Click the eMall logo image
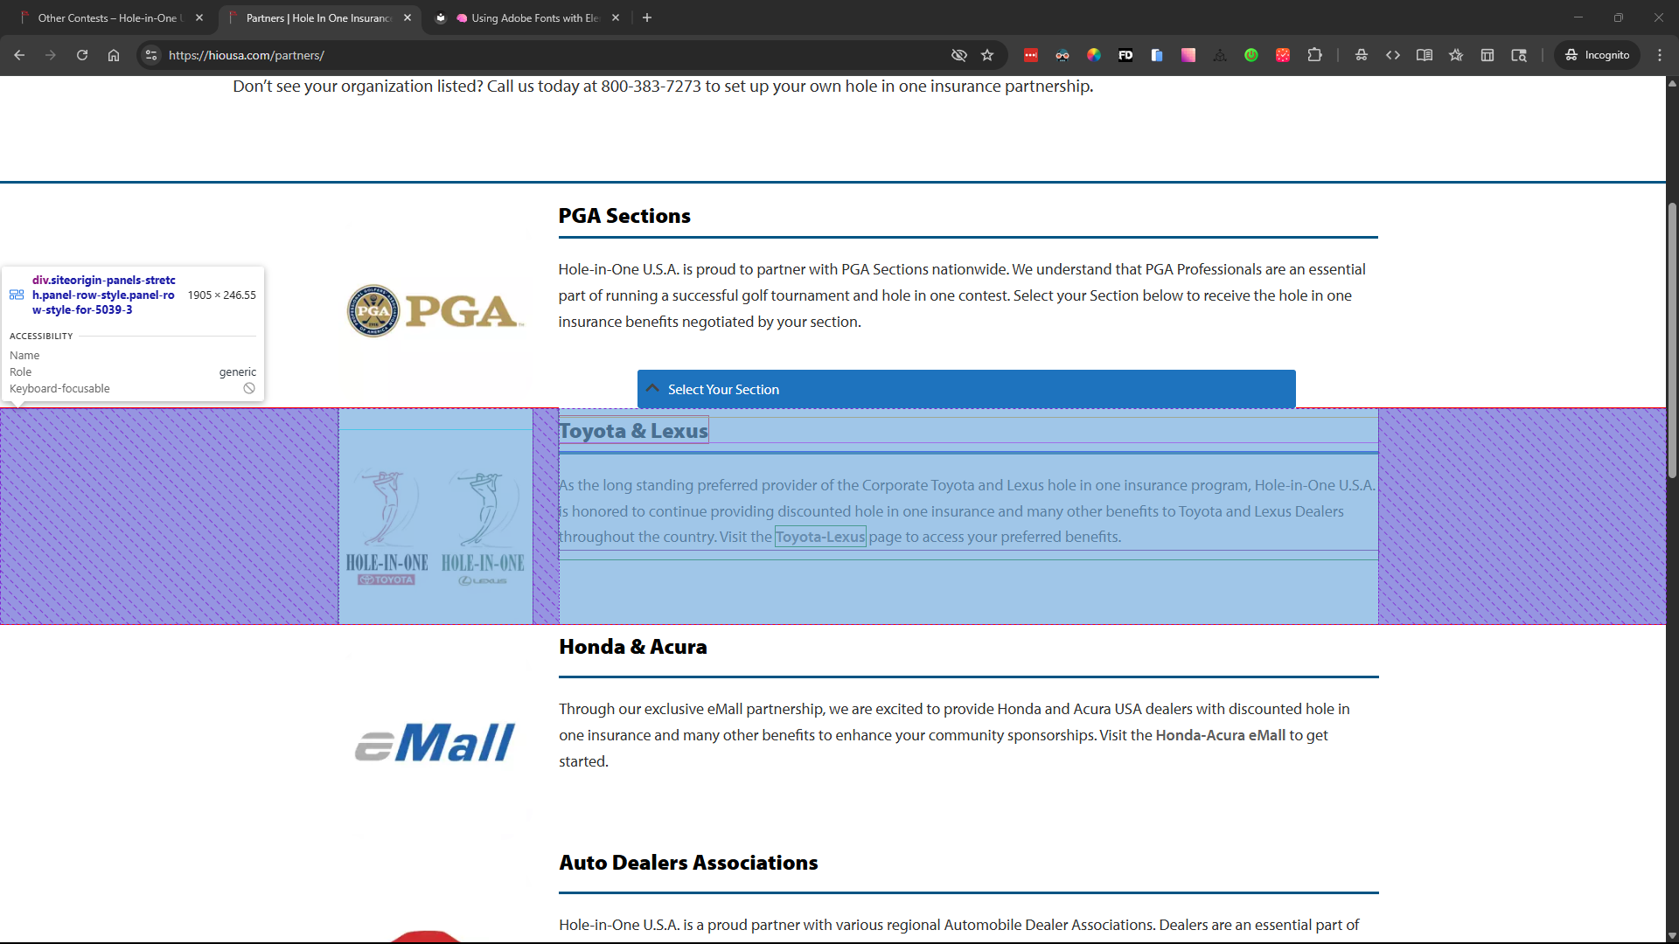Screen dimensions: 1679x944 pos(435,742)
